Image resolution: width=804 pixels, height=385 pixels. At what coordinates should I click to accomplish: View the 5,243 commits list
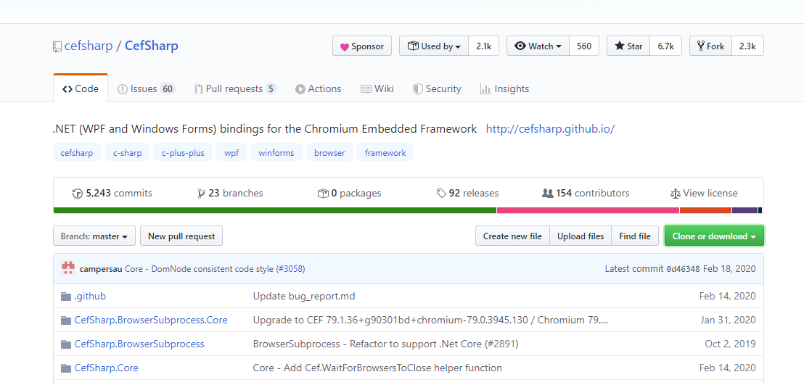(112, 194)
